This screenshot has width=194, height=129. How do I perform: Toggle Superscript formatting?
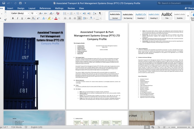point(38,18)
